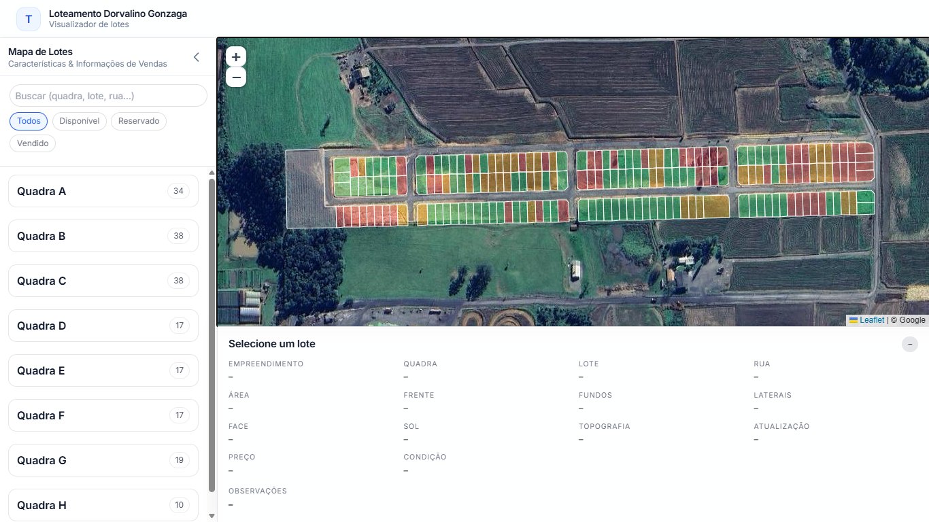Expand Quadra C in the list

pyautogui.click(x=103, y=281)
